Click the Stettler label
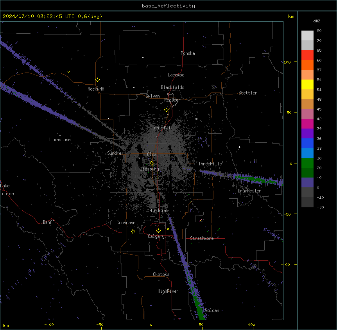The height and width of the screenshot is (330, 337). [x=248, y=93]
